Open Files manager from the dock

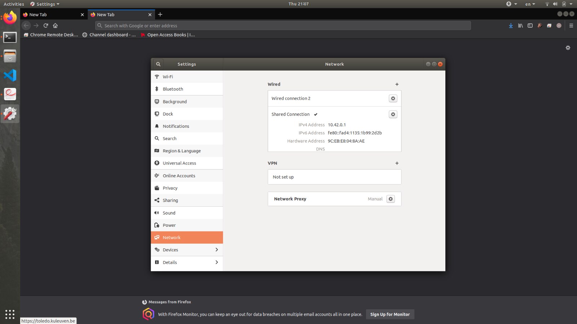click(10, 56)
